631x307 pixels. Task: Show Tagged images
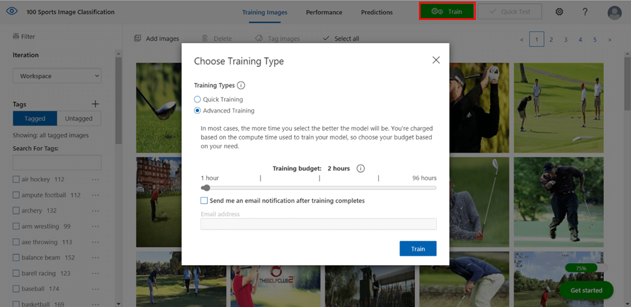click(x=35, y=119)
